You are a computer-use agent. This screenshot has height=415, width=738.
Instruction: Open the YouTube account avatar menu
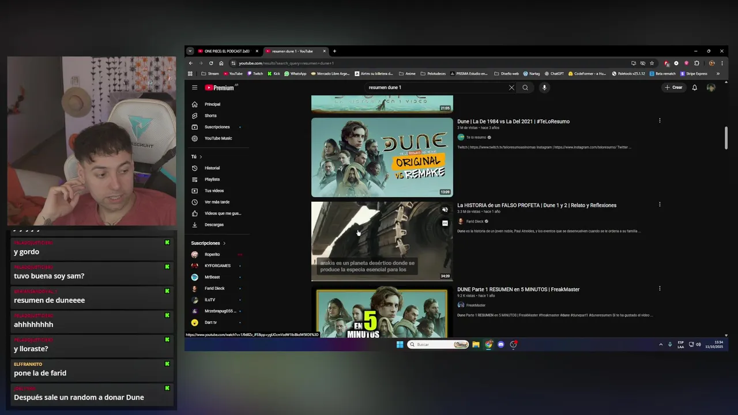click(711, 88)
